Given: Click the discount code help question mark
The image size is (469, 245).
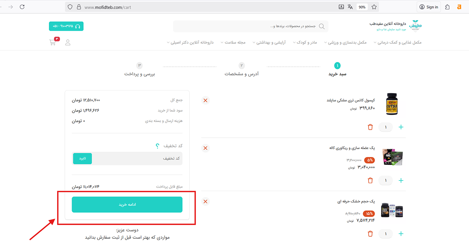Looking at the screenshot, I should coord(158,146).
